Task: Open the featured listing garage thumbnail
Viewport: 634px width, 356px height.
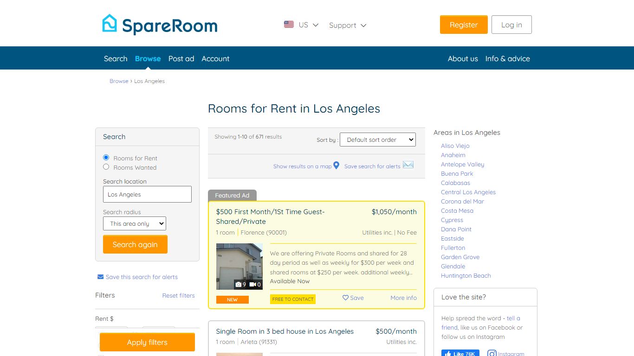Action: 239,267
